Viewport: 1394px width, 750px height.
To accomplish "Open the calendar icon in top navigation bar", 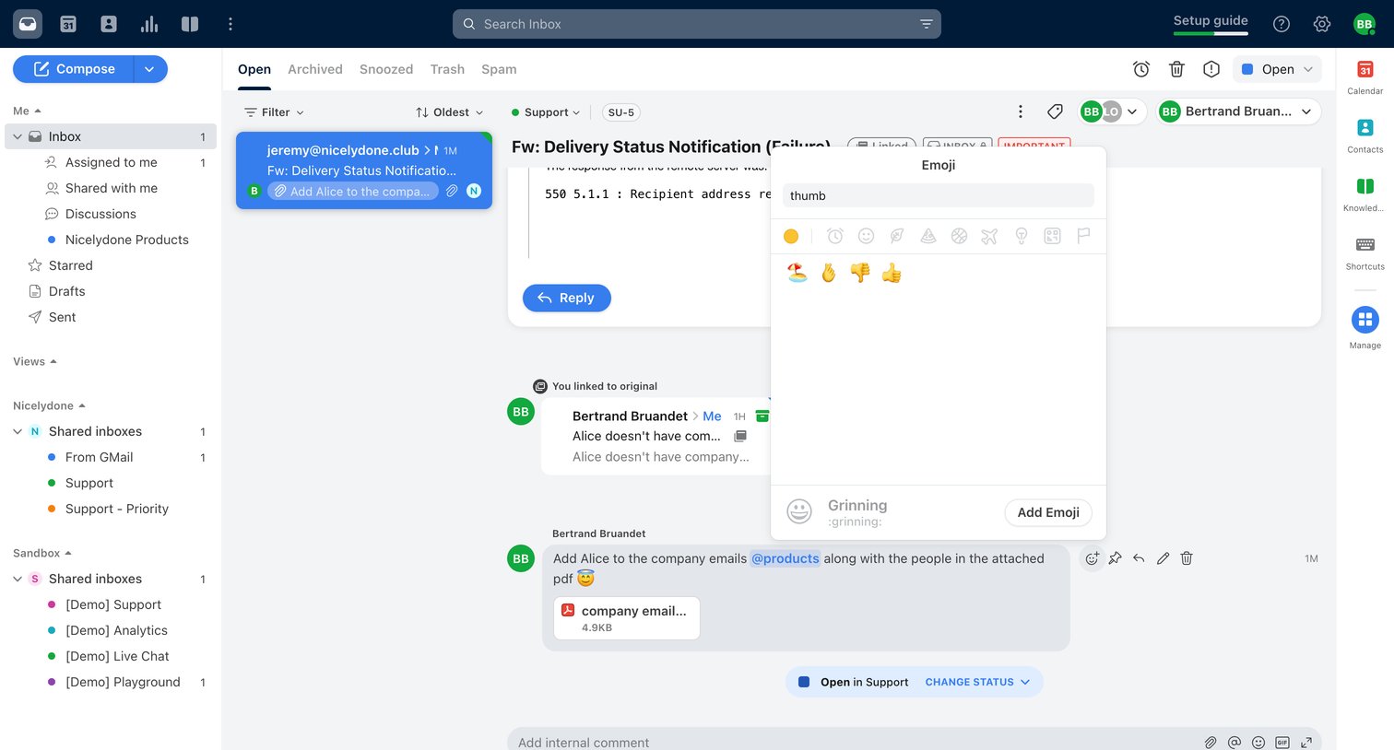I will pyautogui.click(x=68, y=24).
